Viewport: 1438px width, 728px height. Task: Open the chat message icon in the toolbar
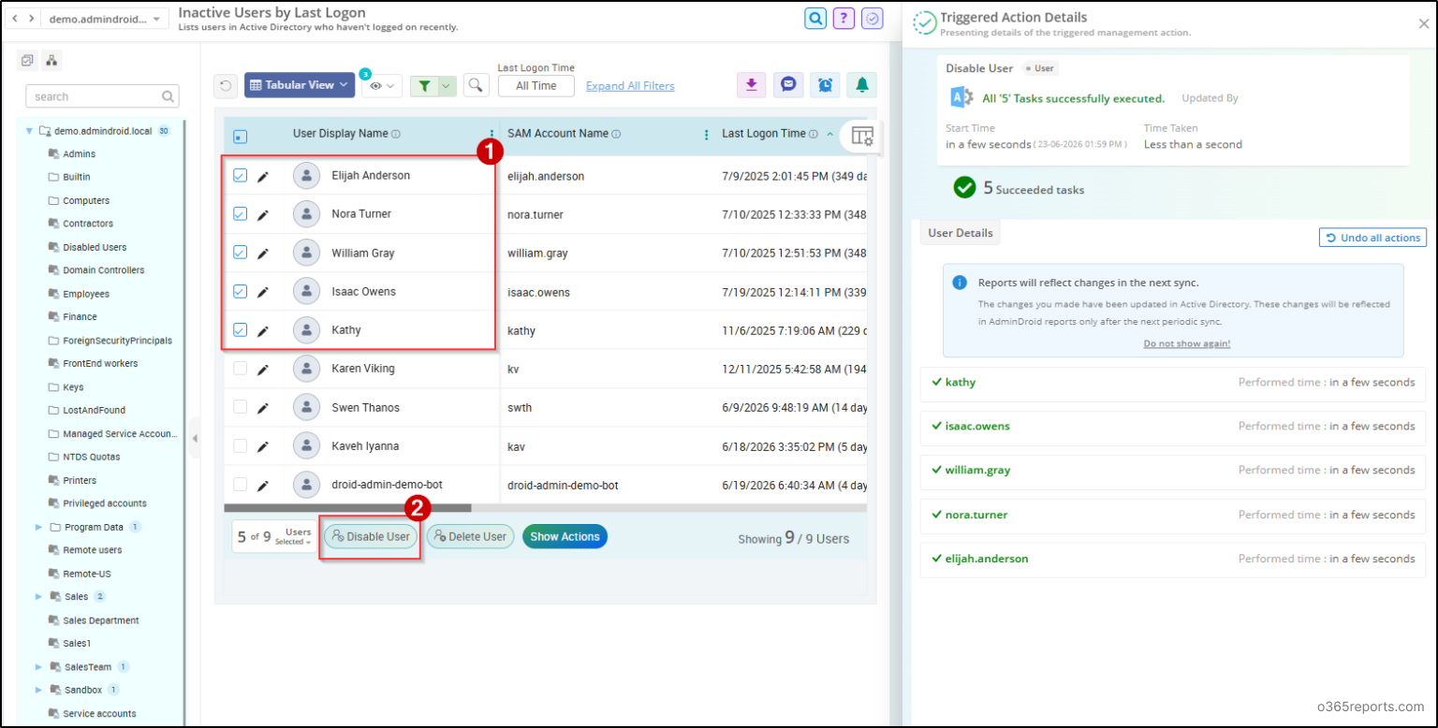click(788, 85)
